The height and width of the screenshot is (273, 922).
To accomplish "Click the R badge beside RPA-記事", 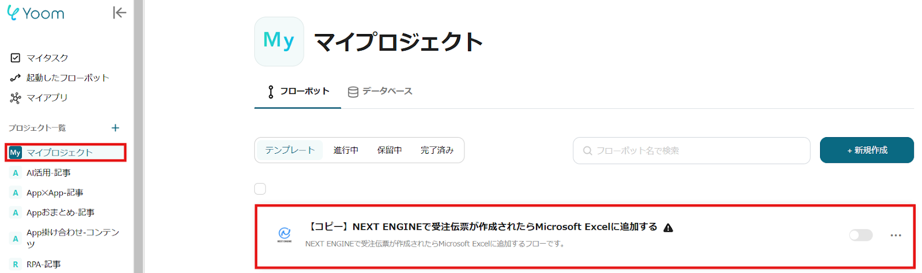I will [16, 264].
